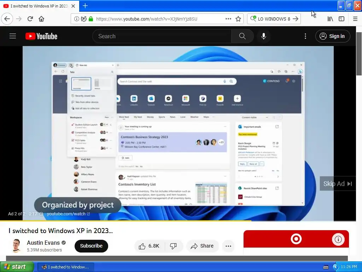Click the '5.39M subscribers' text
The image size is (362, 272).
tap(44, 250)
